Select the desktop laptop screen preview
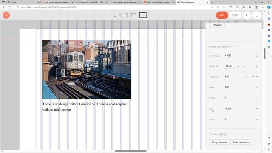Screen dimensions: 272x153 click(143, 15)
